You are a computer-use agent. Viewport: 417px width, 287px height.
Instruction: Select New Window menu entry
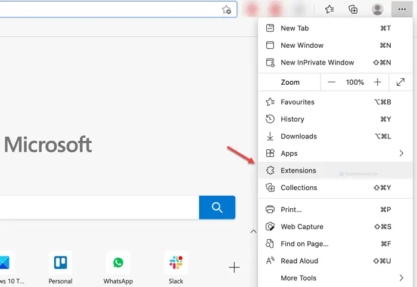(335, 45)
